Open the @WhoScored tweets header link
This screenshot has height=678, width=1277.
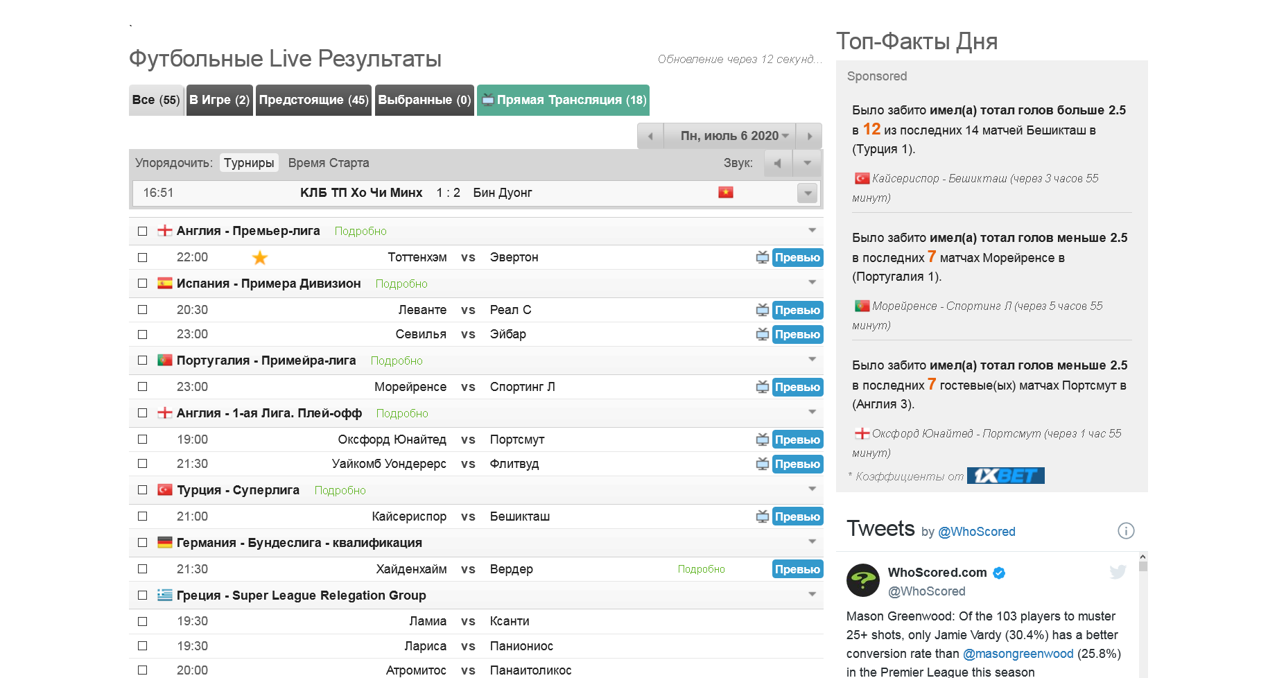976,532
